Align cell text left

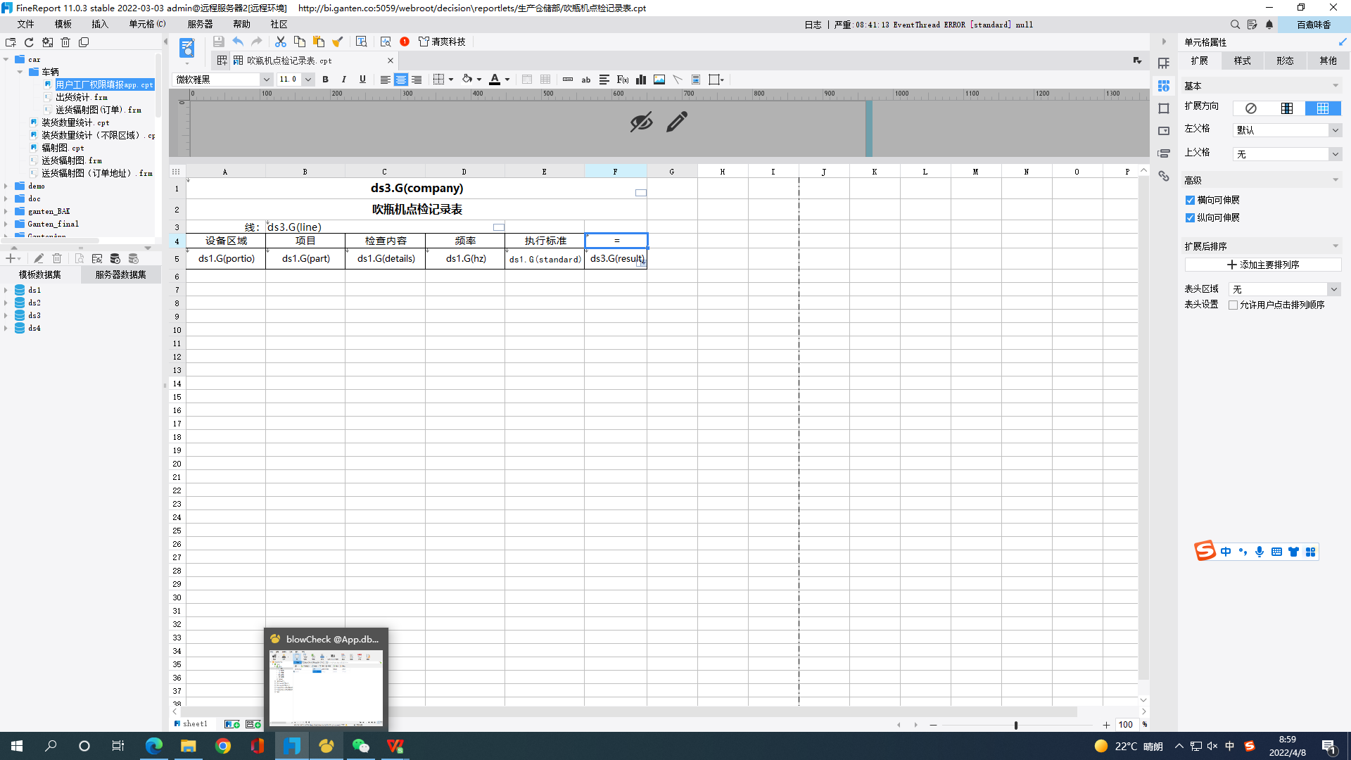pyautogui.click(x=385, y=80)
